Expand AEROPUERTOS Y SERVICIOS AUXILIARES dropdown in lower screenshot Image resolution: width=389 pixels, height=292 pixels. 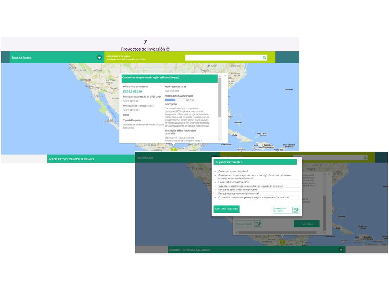tap(341, 250)
